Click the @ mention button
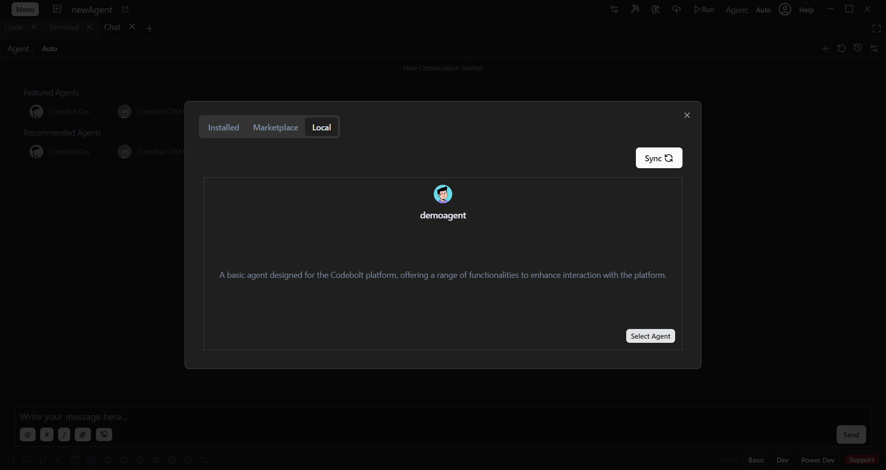The image size is (886, 470). coord(28,435)
